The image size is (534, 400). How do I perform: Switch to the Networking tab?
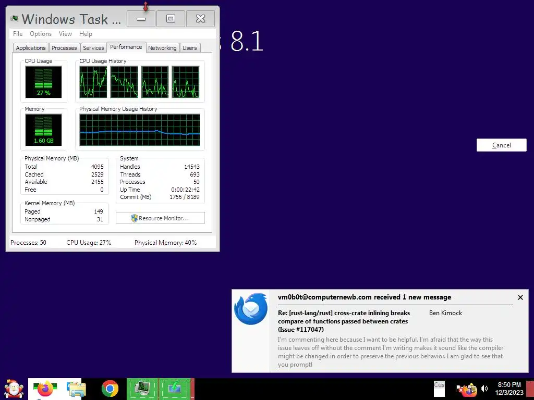pos(162,48)
